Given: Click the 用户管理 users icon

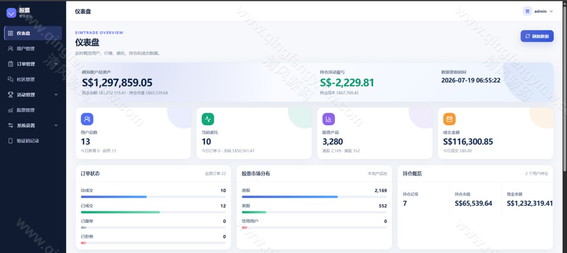Looking at the screenshot, I should click(x=10, y=48).
